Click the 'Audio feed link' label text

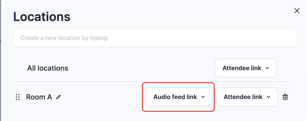click(175, 97)
